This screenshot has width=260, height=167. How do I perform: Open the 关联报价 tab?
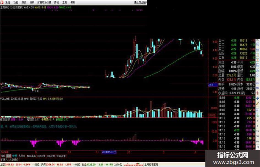14,160
